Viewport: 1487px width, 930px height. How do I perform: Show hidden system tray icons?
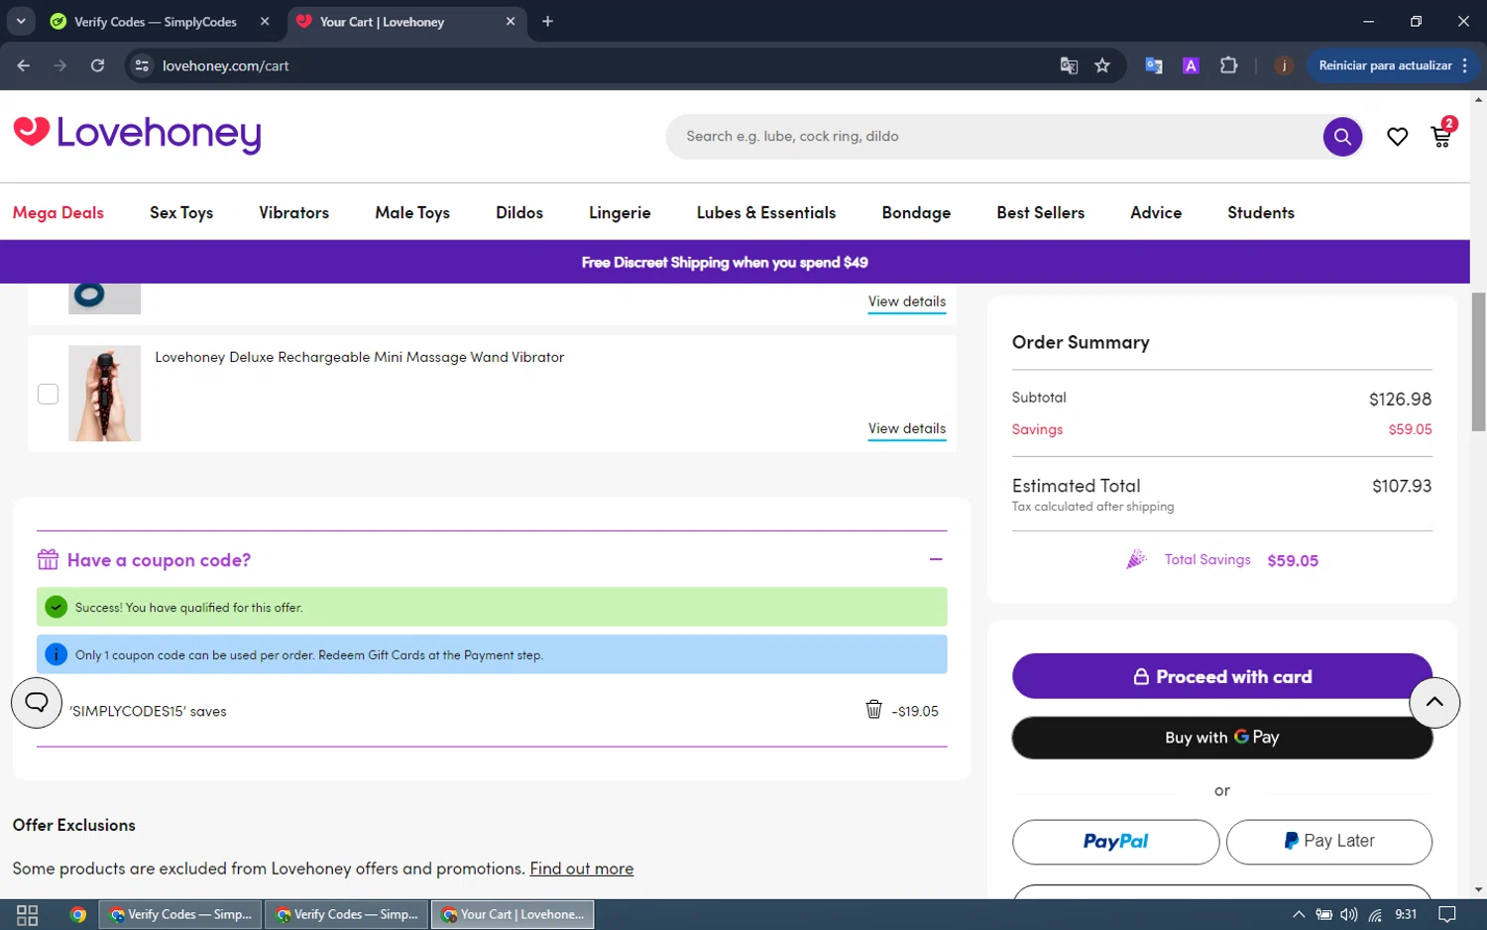tap(1299, 914)
